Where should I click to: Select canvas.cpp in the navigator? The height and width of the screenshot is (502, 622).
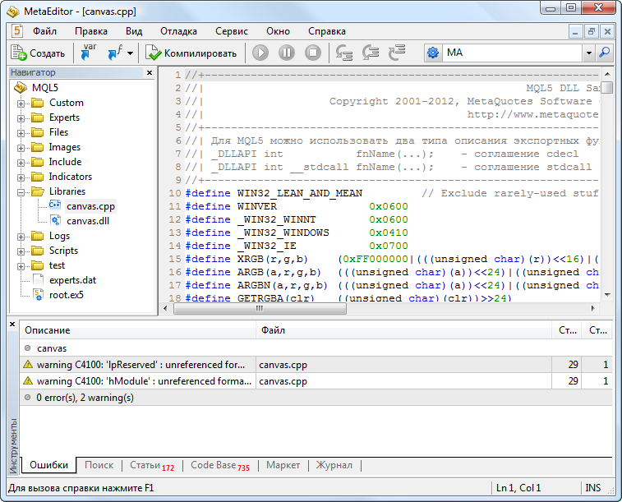tap(90, 206)
